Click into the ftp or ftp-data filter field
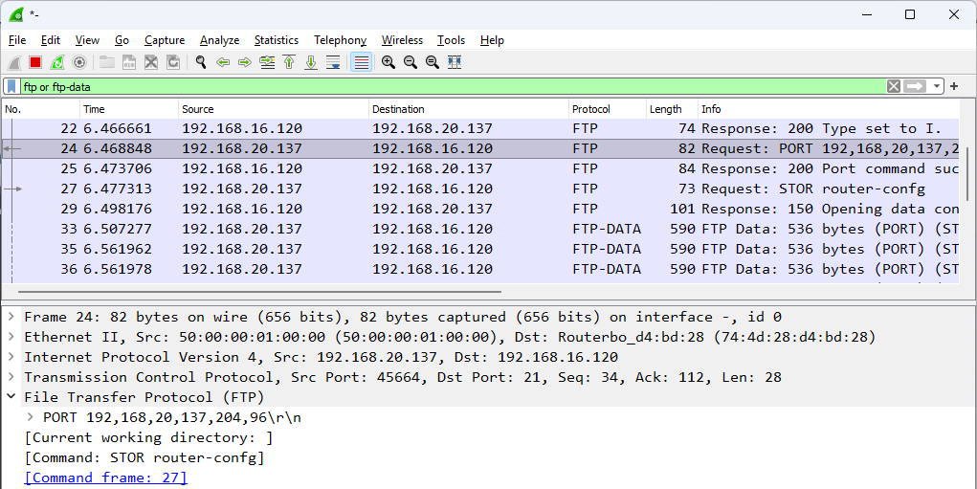The height and width of the screenshot is (489, 977). point(452,86)
